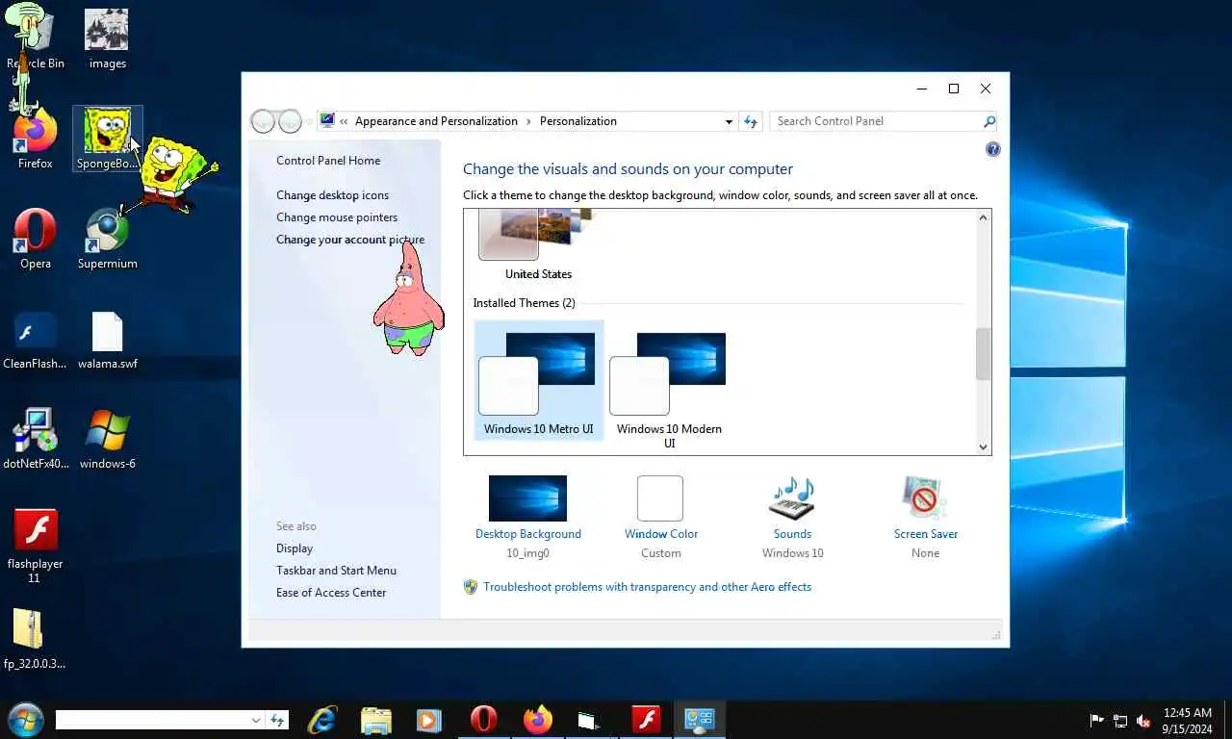Screen dimensions: 1232x739
Task: Click the taskbar clock showing 12:45 AM
Action: coord(1187,721)
